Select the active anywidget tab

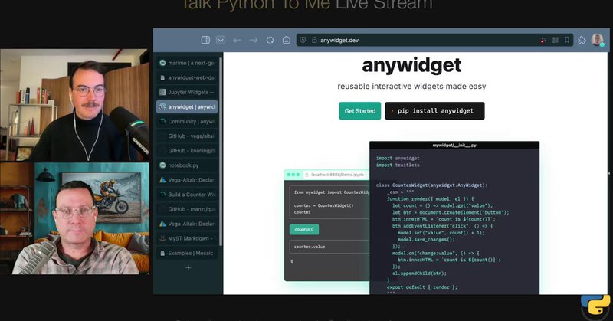pos(187,106)
